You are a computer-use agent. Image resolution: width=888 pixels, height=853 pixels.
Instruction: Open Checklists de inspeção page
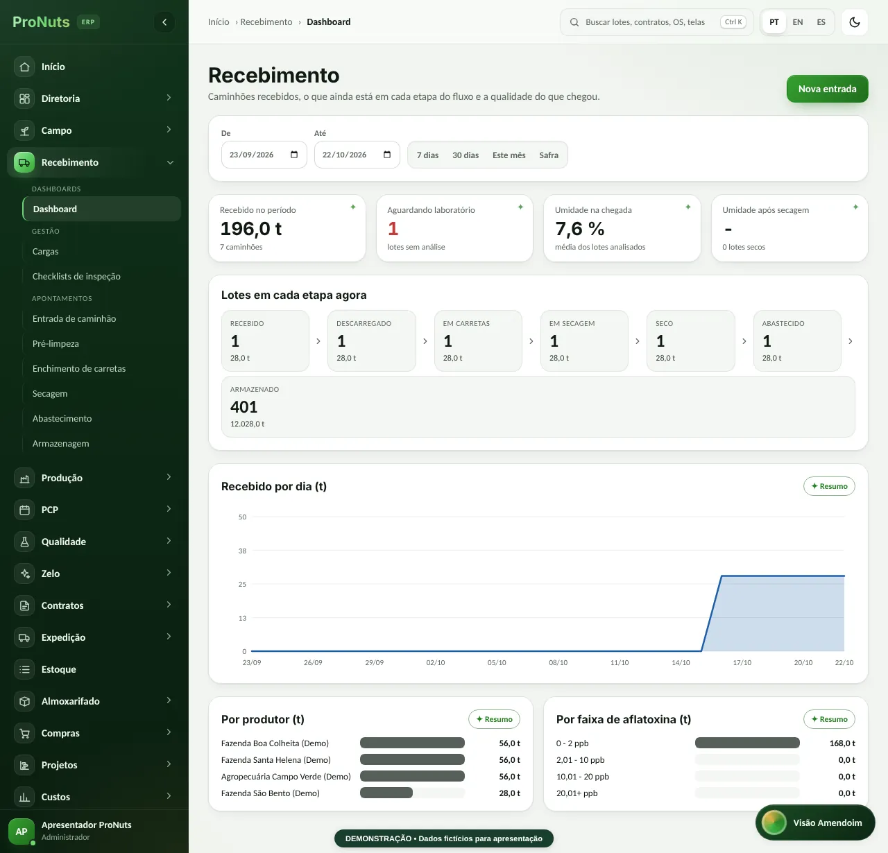102,277
